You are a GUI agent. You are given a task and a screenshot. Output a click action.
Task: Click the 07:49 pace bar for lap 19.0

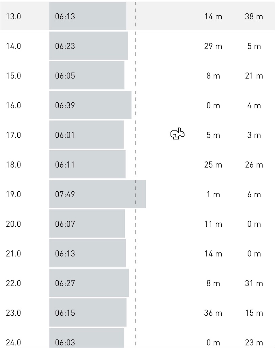point(98,194)
